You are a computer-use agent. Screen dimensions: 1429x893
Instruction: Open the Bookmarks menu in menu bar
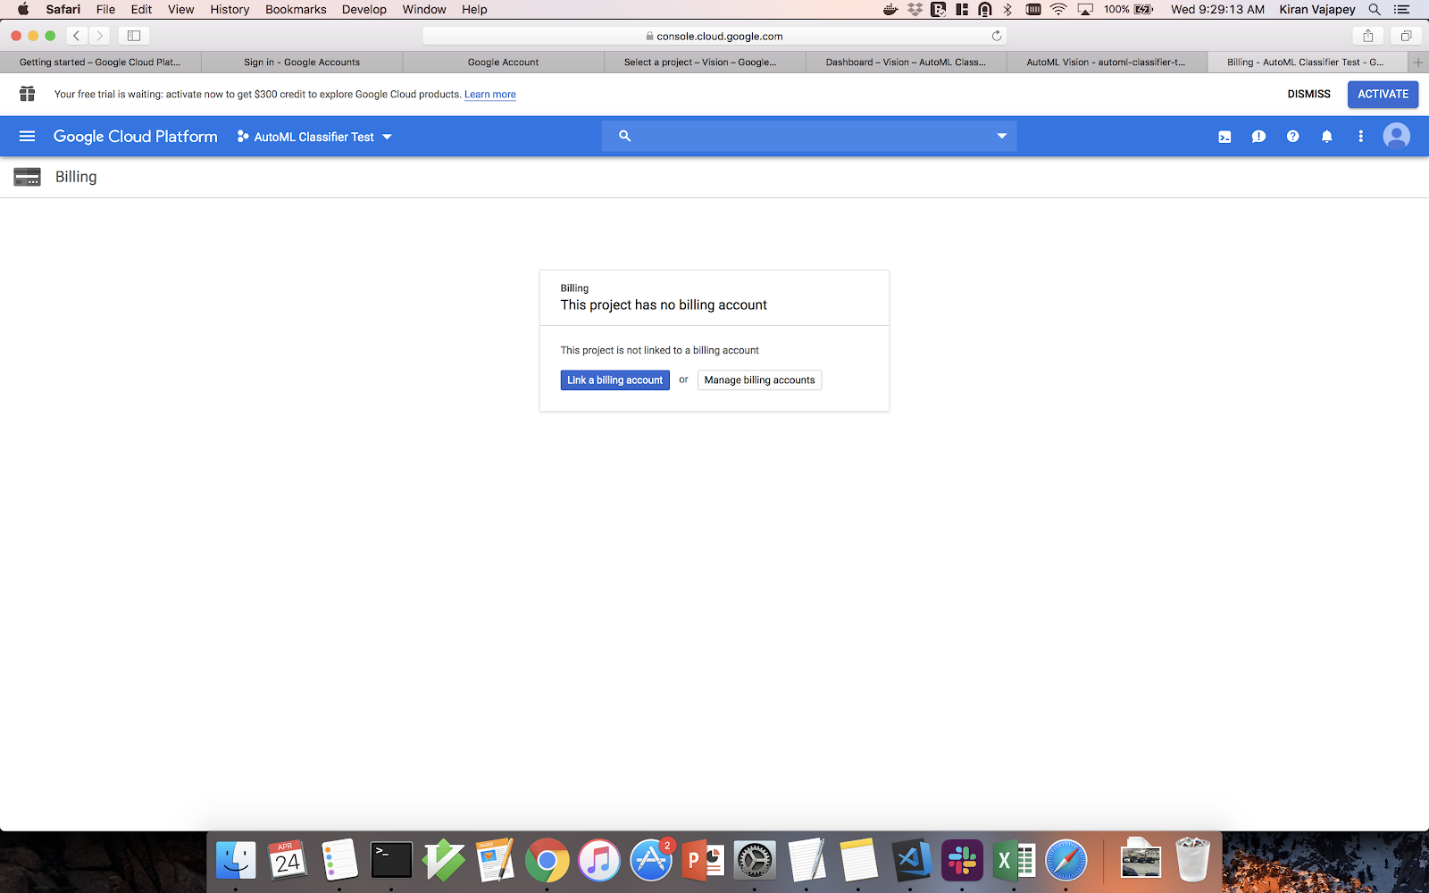(295, 9)
